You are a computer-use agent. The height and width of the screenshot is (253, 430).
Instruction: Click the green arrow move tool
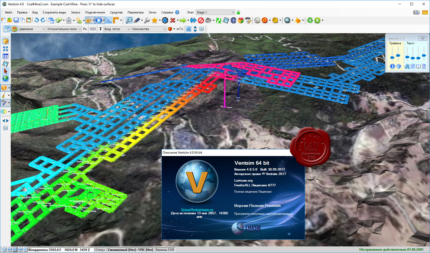click(183, 20)
